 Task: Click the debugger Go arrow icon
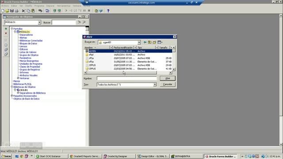coord(66,11)
